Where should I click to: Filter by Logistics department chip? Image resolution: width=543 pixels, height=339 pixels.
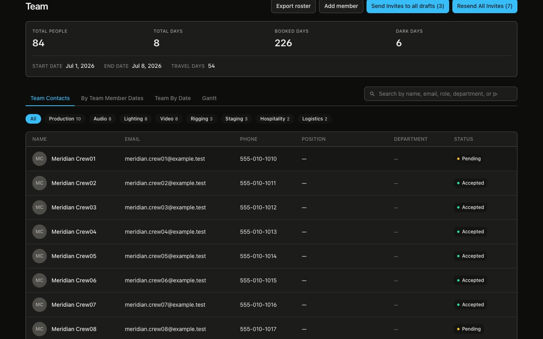point(315,119)
